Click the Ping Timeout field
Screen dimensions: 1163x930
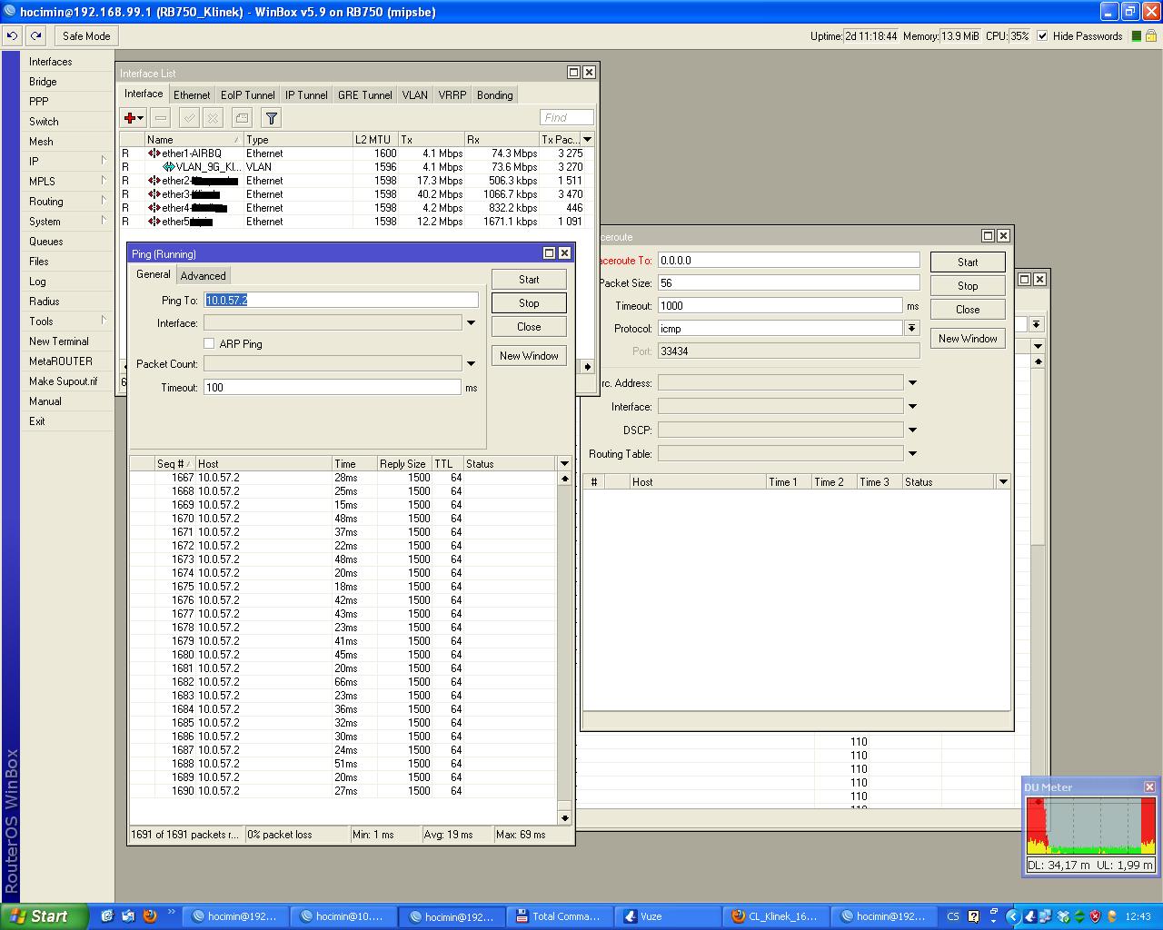[333, 387]
